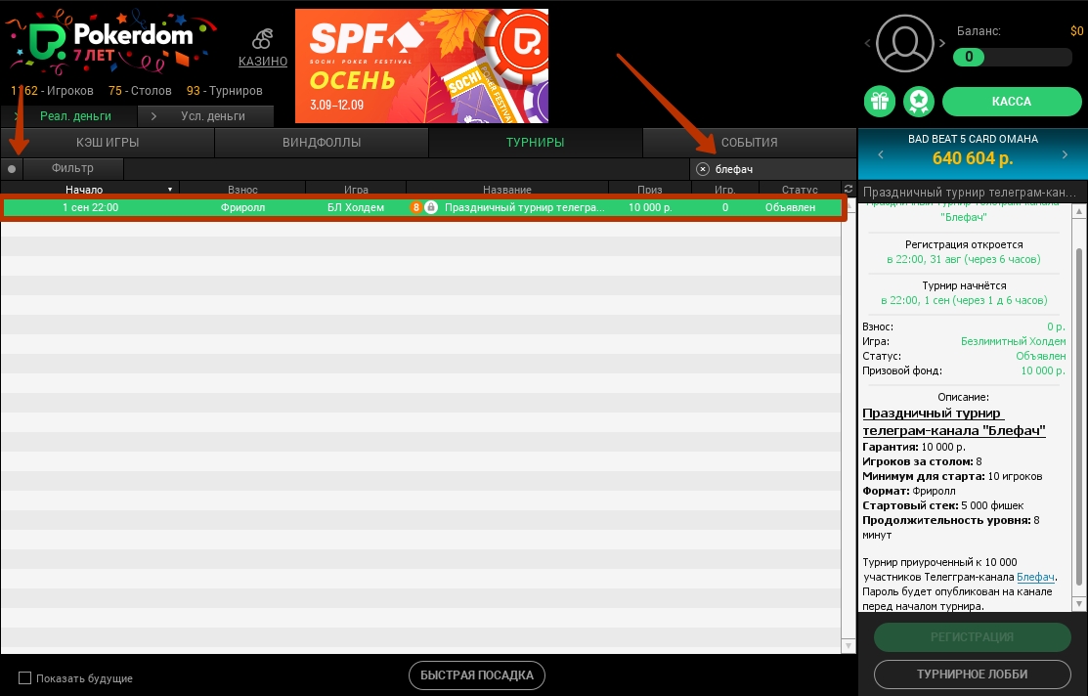
Task: Click the РЕГИСТРАЦИЯ button
Action: click(x=972, y=637)
